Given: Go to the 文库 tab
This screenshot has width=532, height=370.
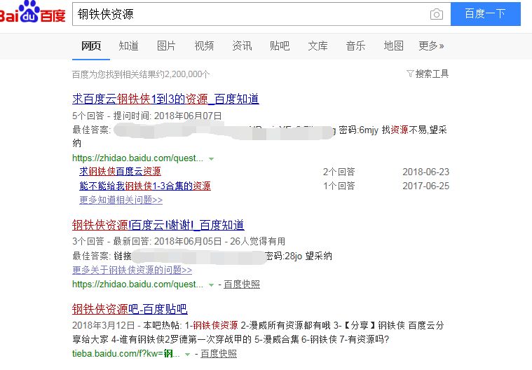Looking at the screenshot, I should [x=318, y=46].
